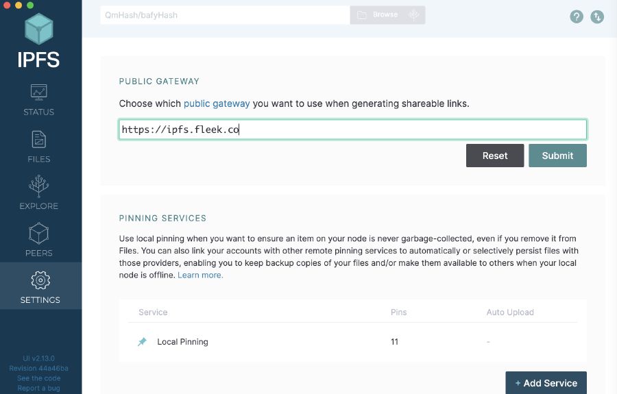The image size is (617, 394).
Task: Open the 'See the code' link
Action: (x=39, y=378)
